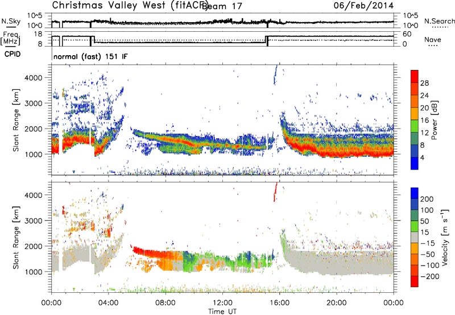Click the '16:00' time tick label
This screenshot has width=455, height=315.
279,302
